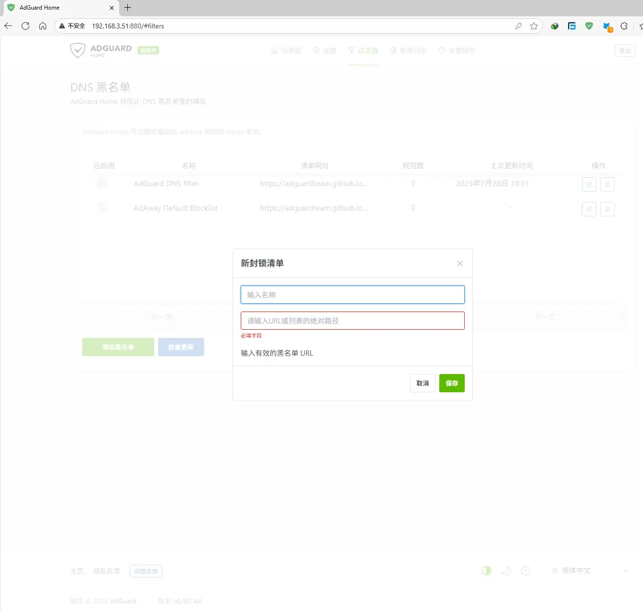Switch to dark theme via moon icon
This screenshot has width=643, height=611.
point(506,571)
